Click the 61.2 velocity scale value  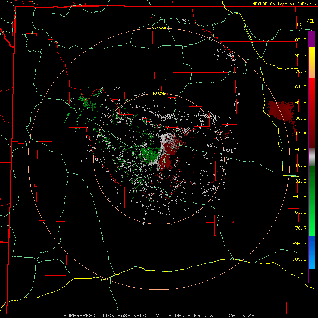click(301, 87)
